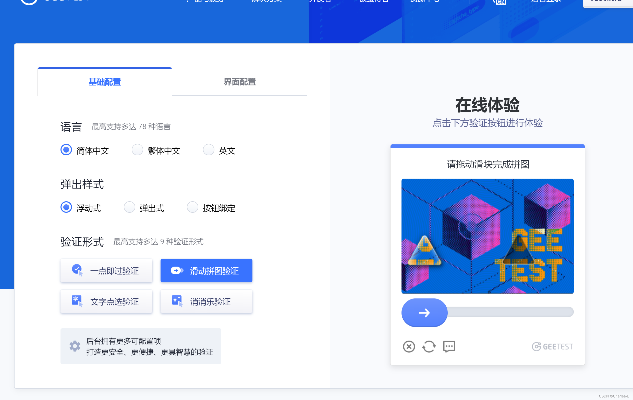Select 简体中文 language radio button
Screen dimensions: 633x400
[x=66, y=150]
